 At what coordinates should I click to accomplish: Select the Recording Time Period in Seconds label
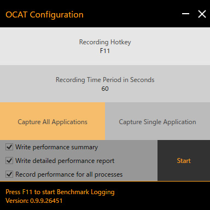(105, 80)
